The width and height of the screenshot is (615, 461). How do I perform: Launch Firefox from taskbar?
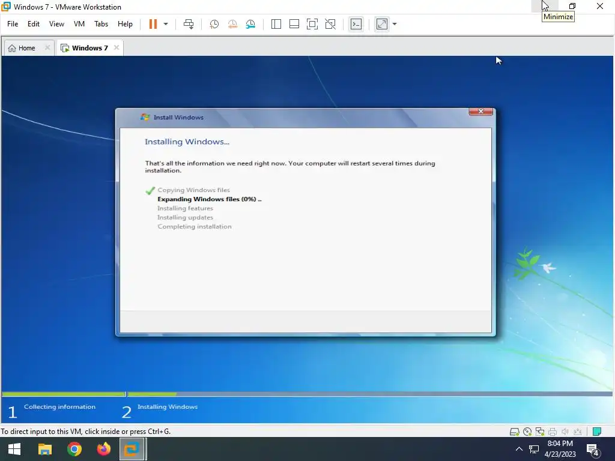pyautogui.click(x=103, y=449)
